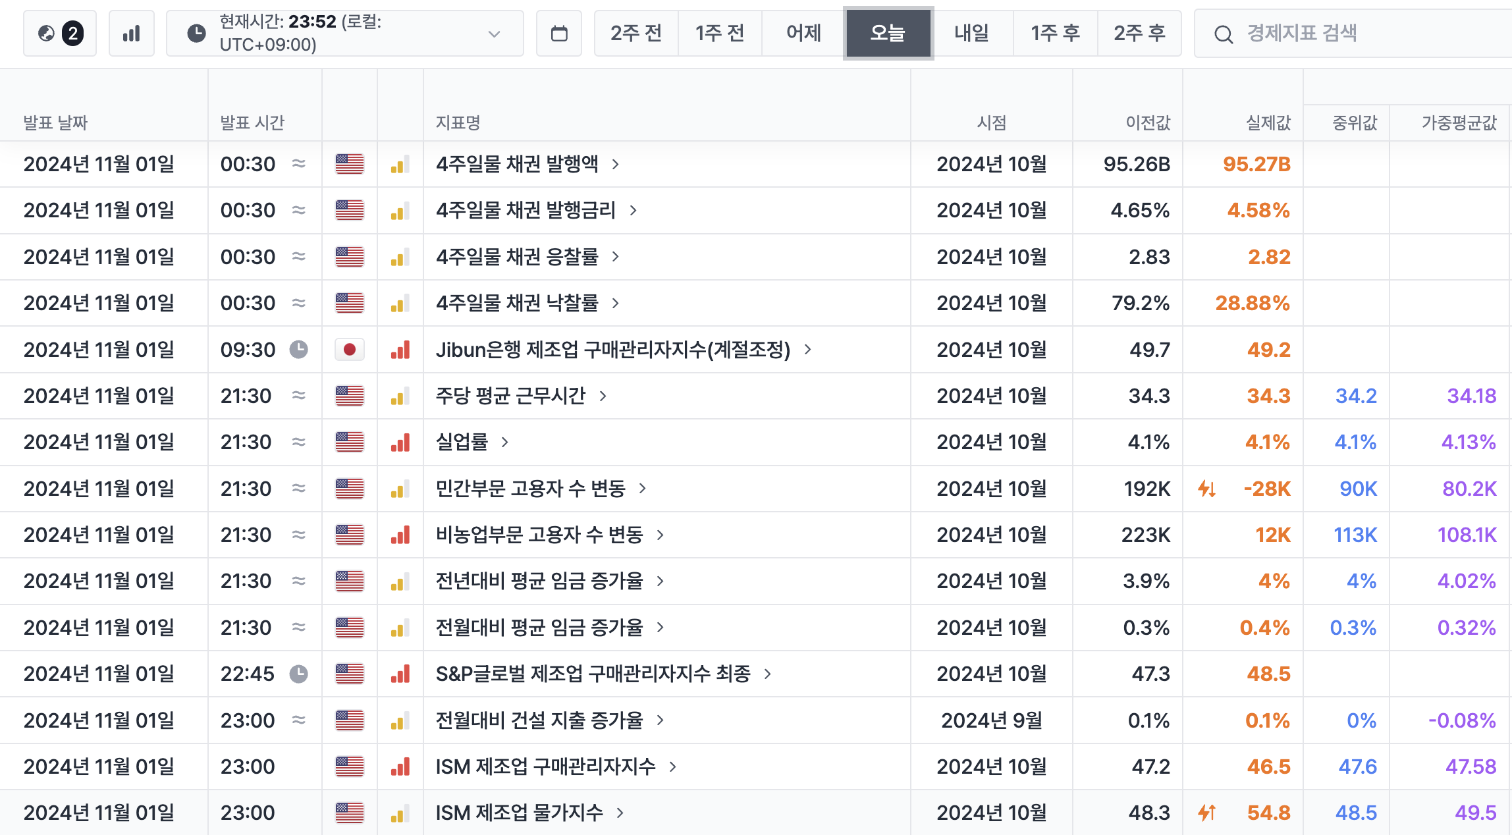Open the S&P글로벌 제조업 구매관리자지수 최종 link
The height and width of the screenshot is (835, 1512).
point(593,674)
